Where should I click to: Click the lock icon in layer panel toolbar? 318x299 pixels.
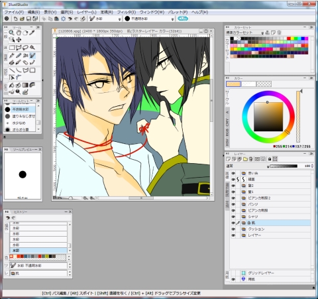click(x=270, y=159)
